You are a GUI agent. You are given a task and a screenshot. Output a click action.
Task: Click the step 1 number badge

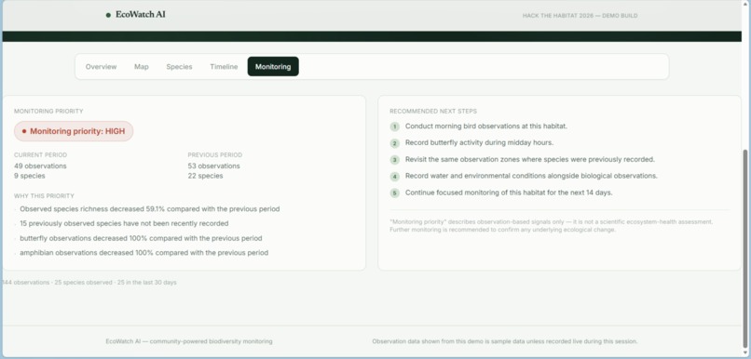pos(395,126)
